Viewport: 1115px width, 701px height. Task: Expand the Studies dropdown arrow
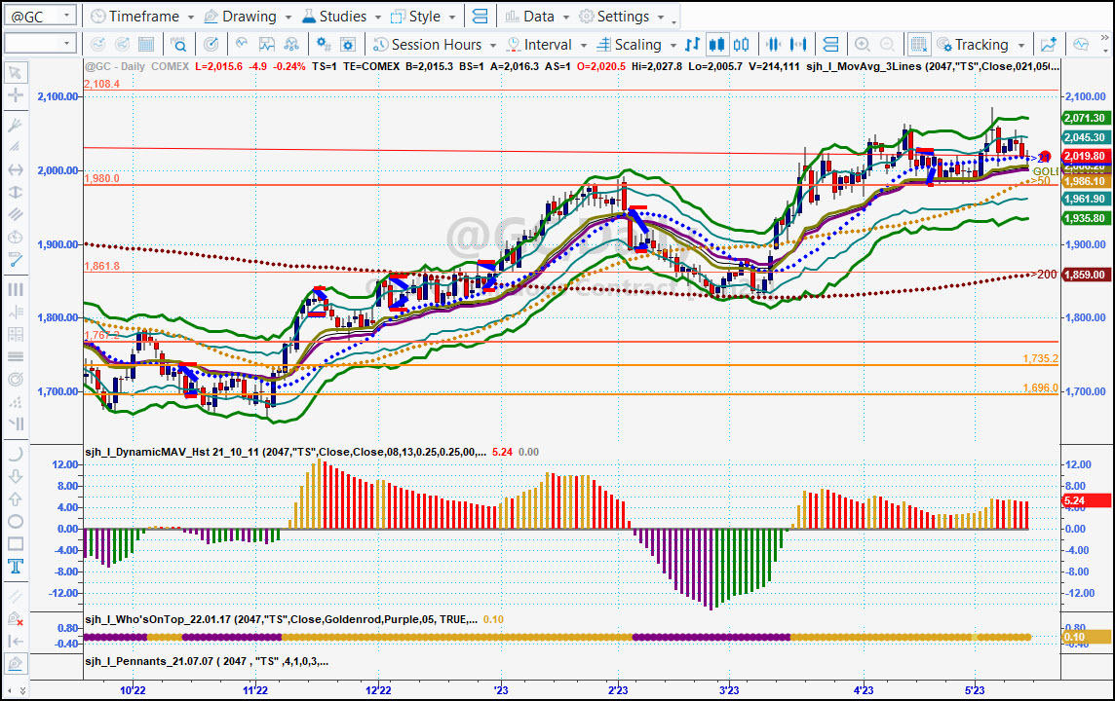(377, 18)
